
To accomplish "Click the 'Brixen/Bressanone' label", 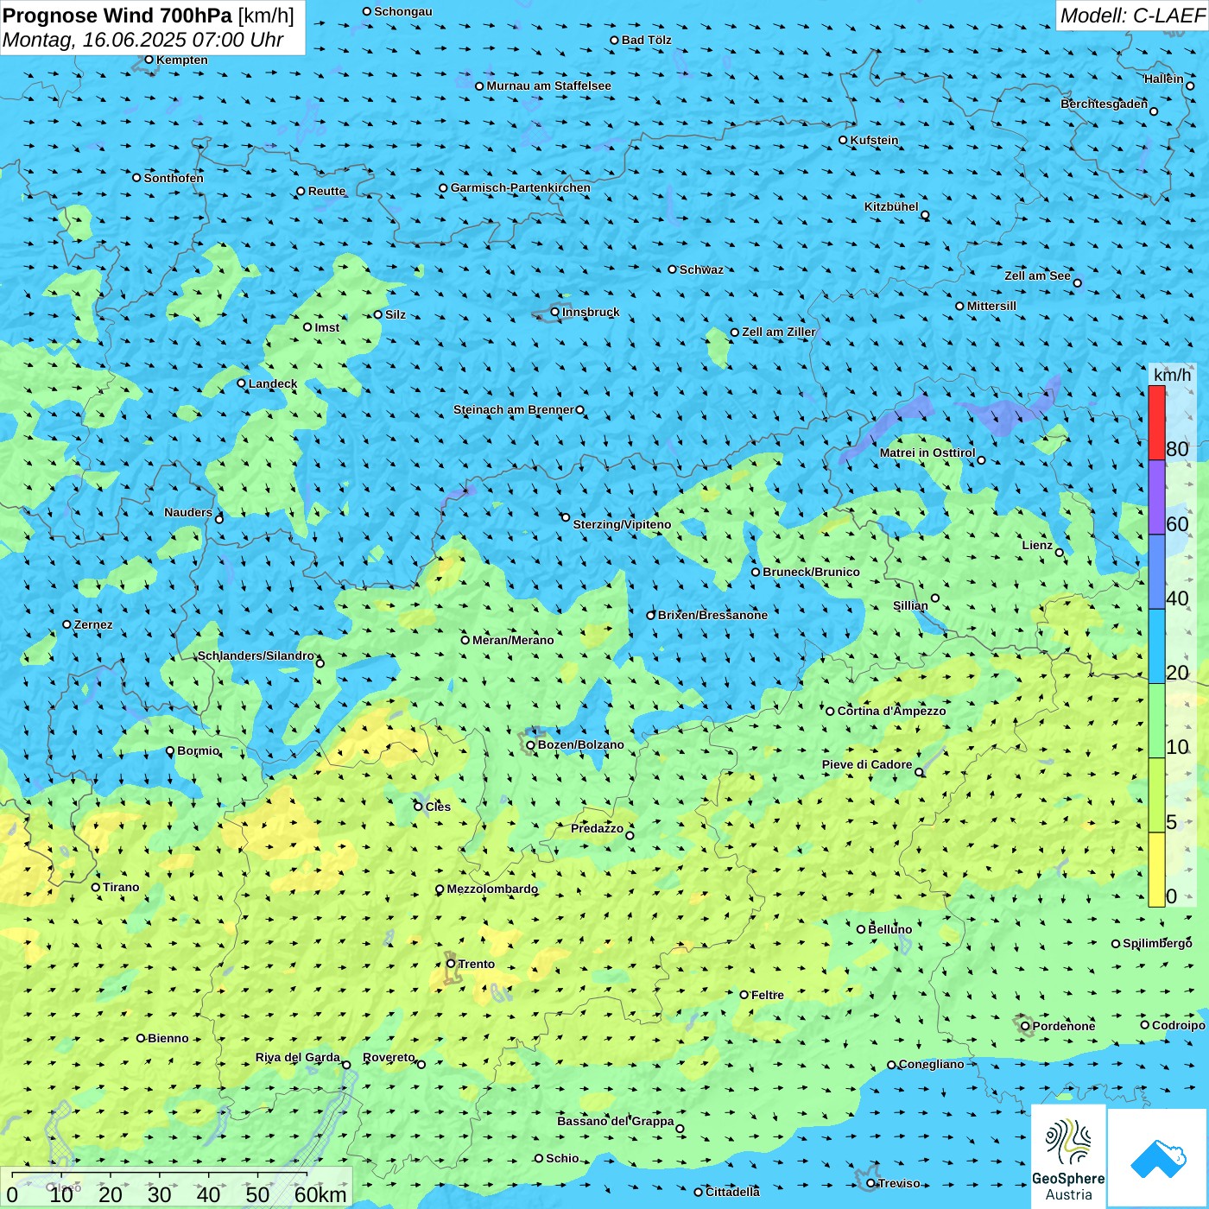I will pos(712,615).
